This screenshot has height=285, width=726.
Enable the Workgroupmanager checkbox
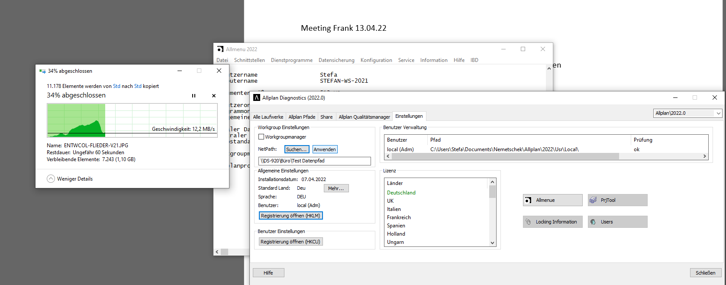tap(261, 137)
